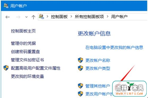Click the up arrow to parent folder
The height and width of the screenshot is (98, 148).
pyautogui.click(x=33, y=17)
